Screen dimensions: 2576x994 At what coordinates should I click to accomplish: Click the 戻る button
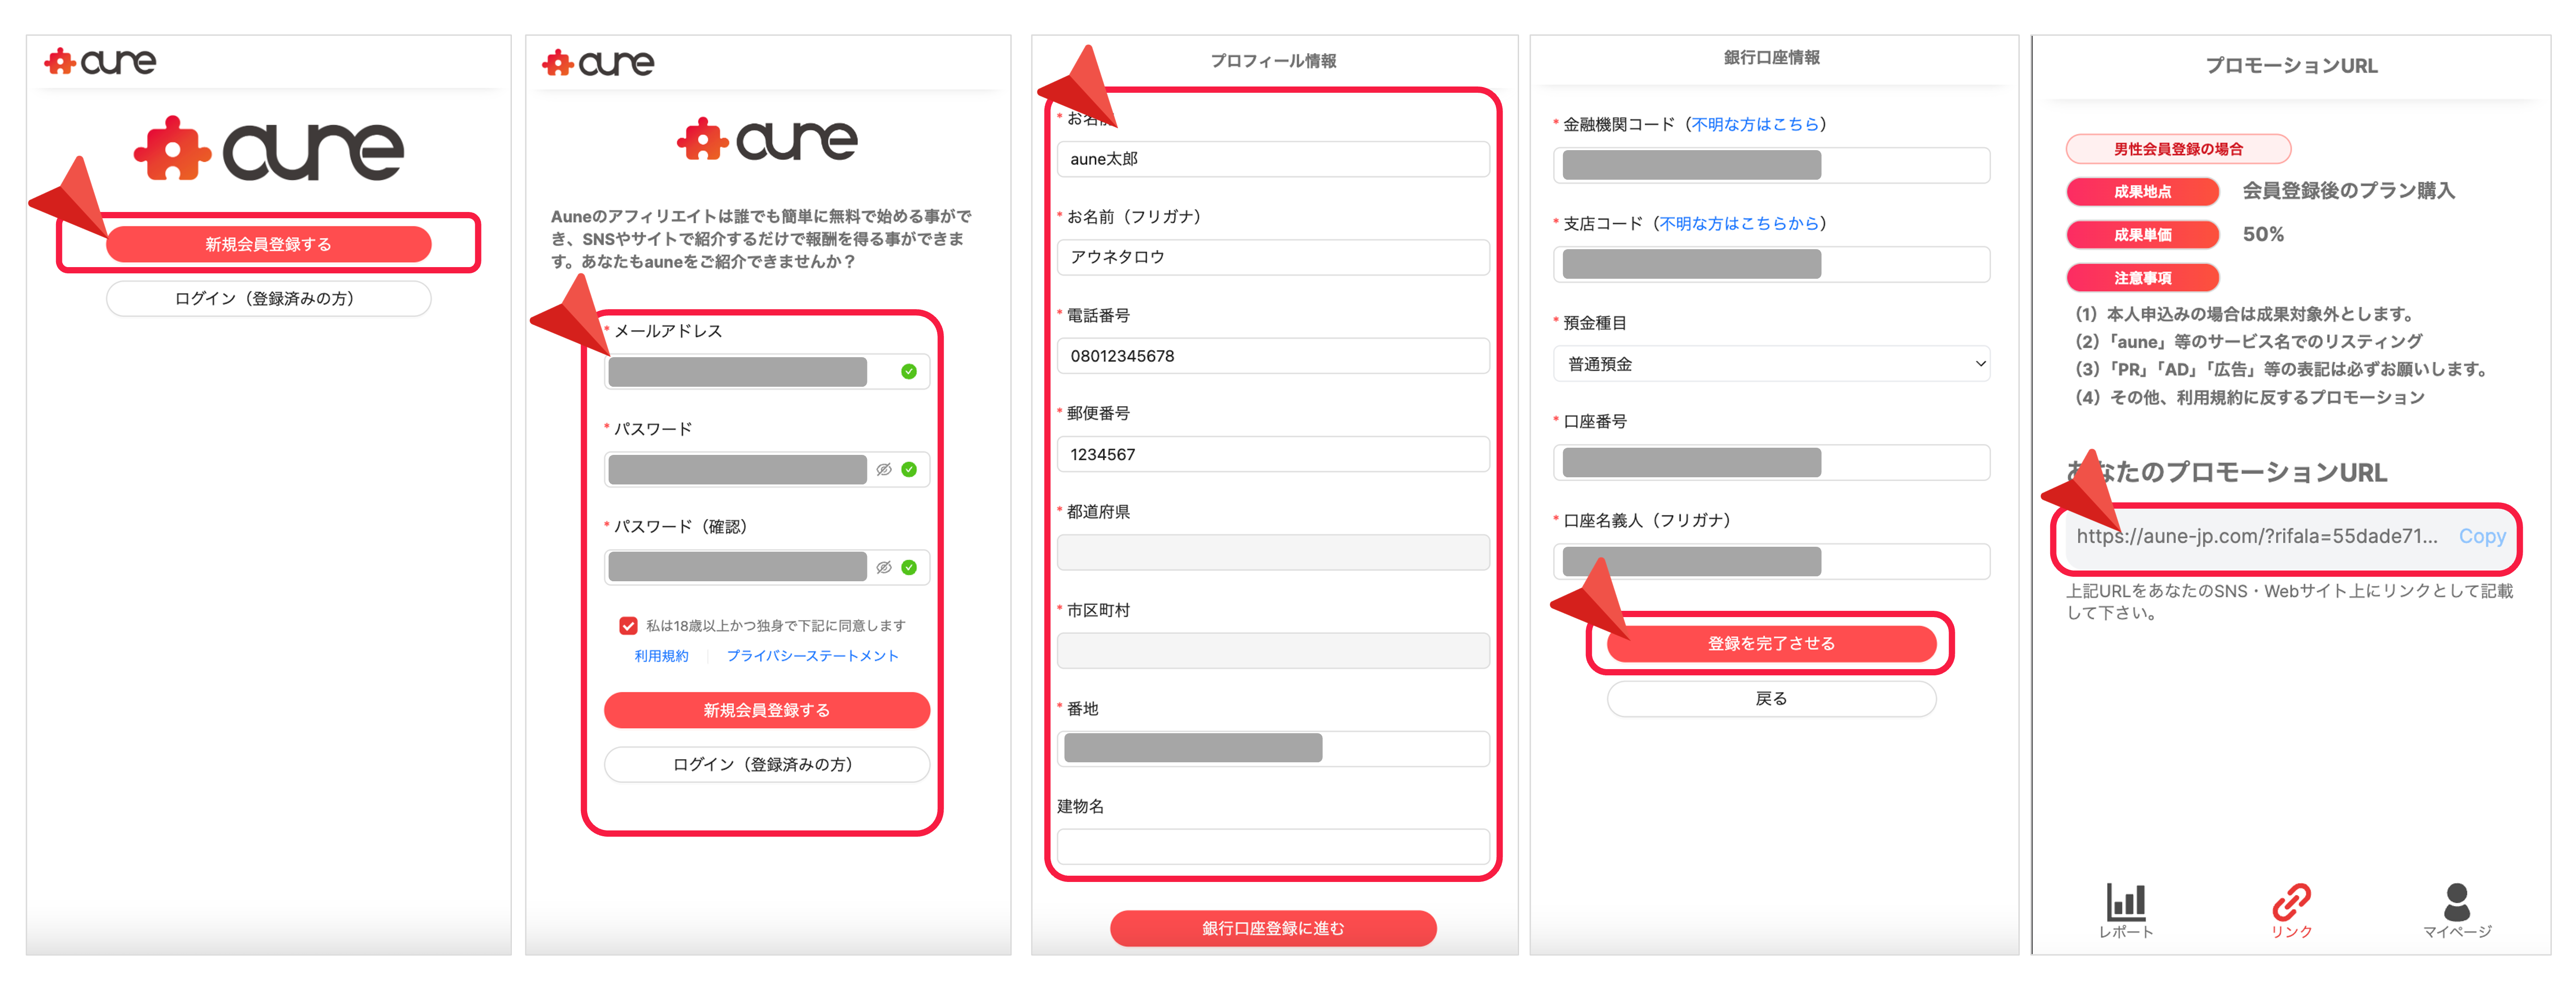(1771, 698)
